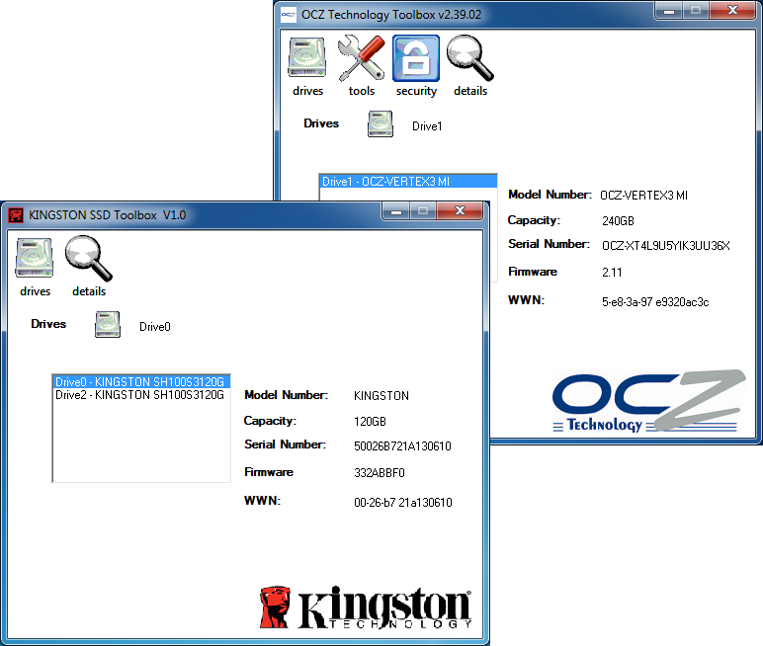Click Kingston firmware value 332ABBF0
This screenshot has width=763, height=646.
[x=380, y=473]
